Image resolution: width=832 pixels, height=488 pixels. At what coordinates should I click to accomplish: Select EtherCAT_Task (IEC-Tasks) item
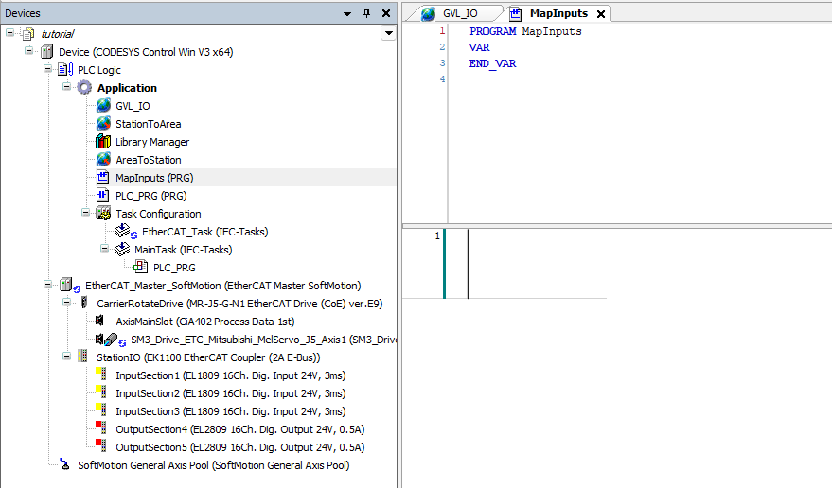(x=204, y=232)
